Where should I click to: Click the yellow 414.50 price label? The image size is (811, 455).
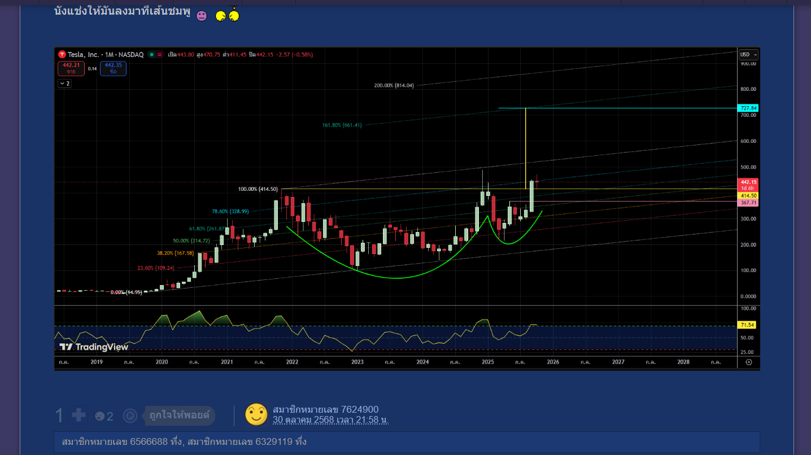748,195
